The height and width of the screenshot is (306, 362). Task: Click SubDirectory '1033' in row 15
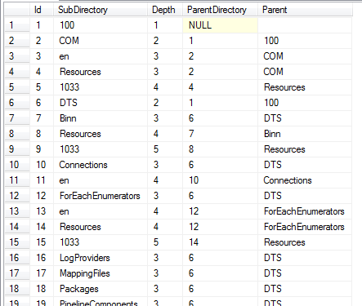pos(101,242)
